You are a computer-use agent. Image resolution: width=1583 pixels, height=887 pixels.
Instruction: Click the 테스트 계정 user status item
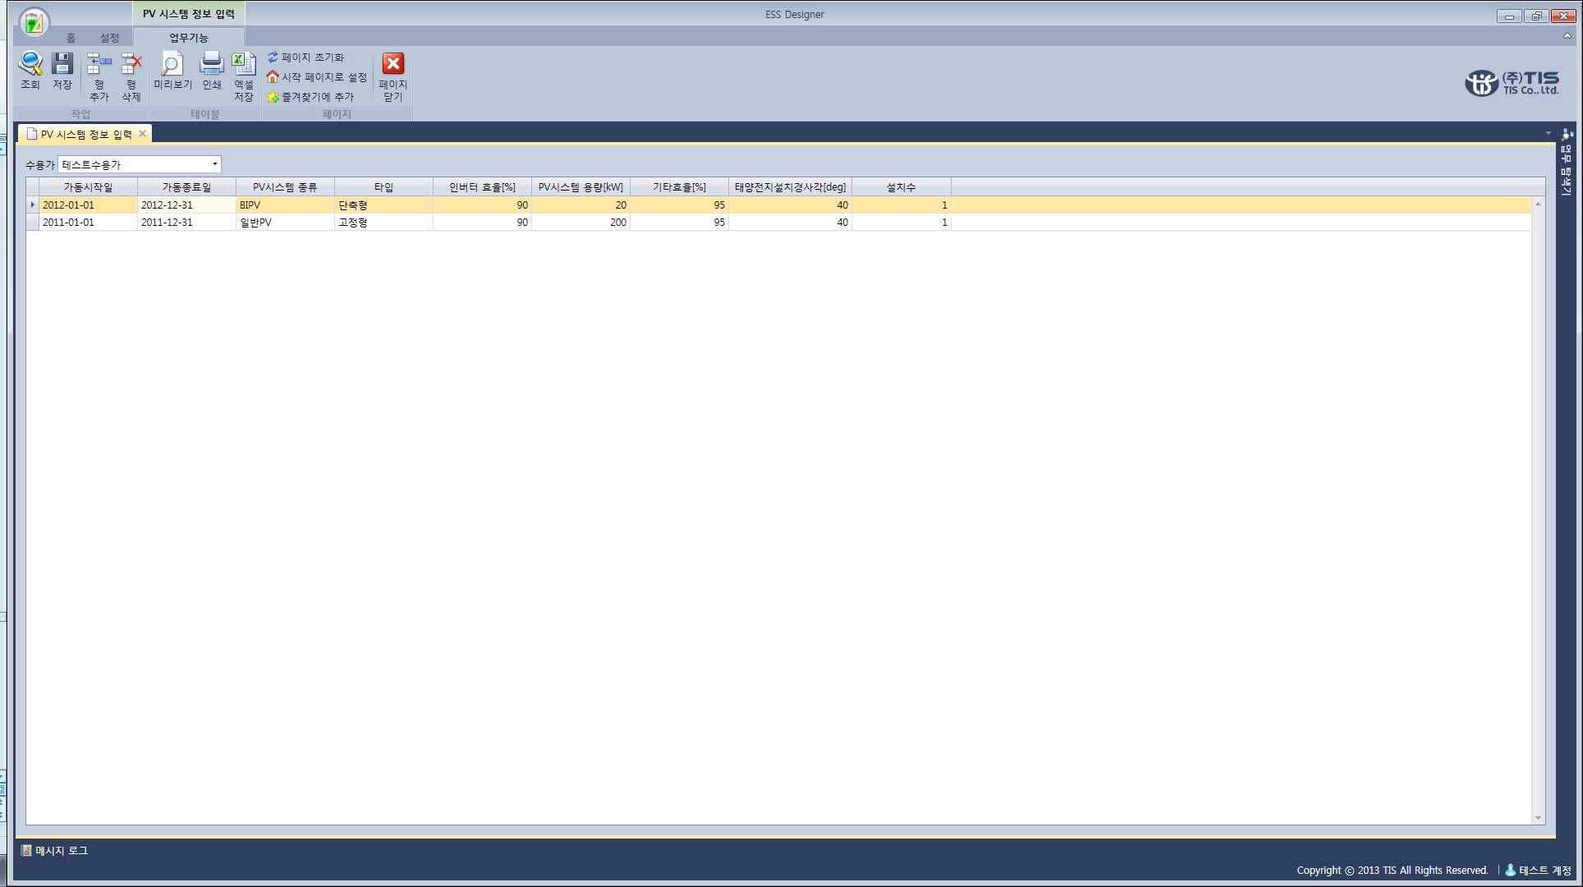(x=1538, y=870)
